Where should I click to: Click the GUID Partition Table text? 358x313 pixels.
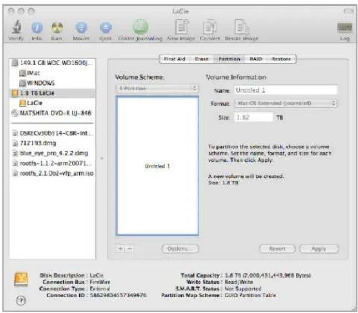250,295
